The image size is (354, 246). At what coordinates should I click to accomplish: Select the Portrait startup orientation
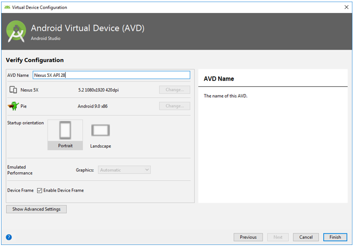[65, 135]
